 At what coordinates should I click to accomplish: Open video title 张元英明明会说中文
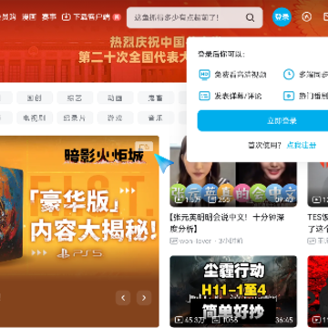pyautogui.click(x=227, y=223)
